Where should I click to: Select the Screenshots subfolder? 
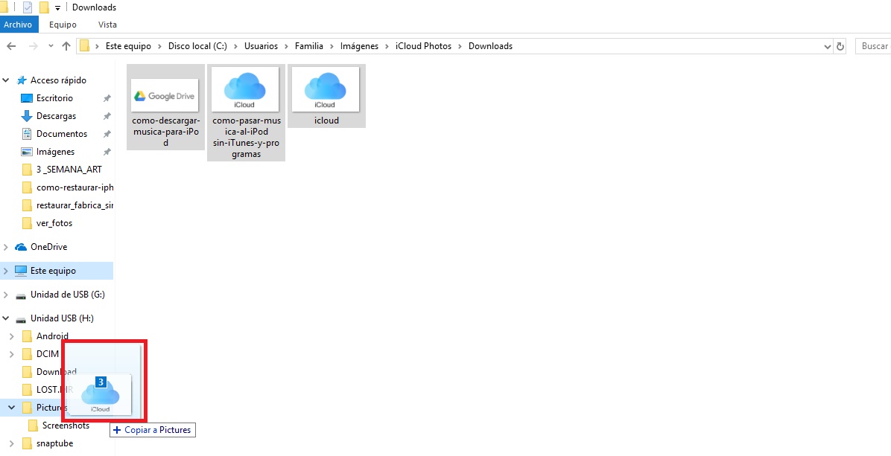[66, 426]
